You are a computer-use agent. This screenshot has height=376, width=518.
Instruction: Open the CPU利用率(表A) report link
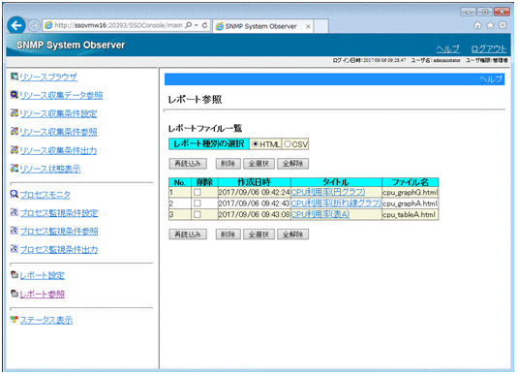320,214
